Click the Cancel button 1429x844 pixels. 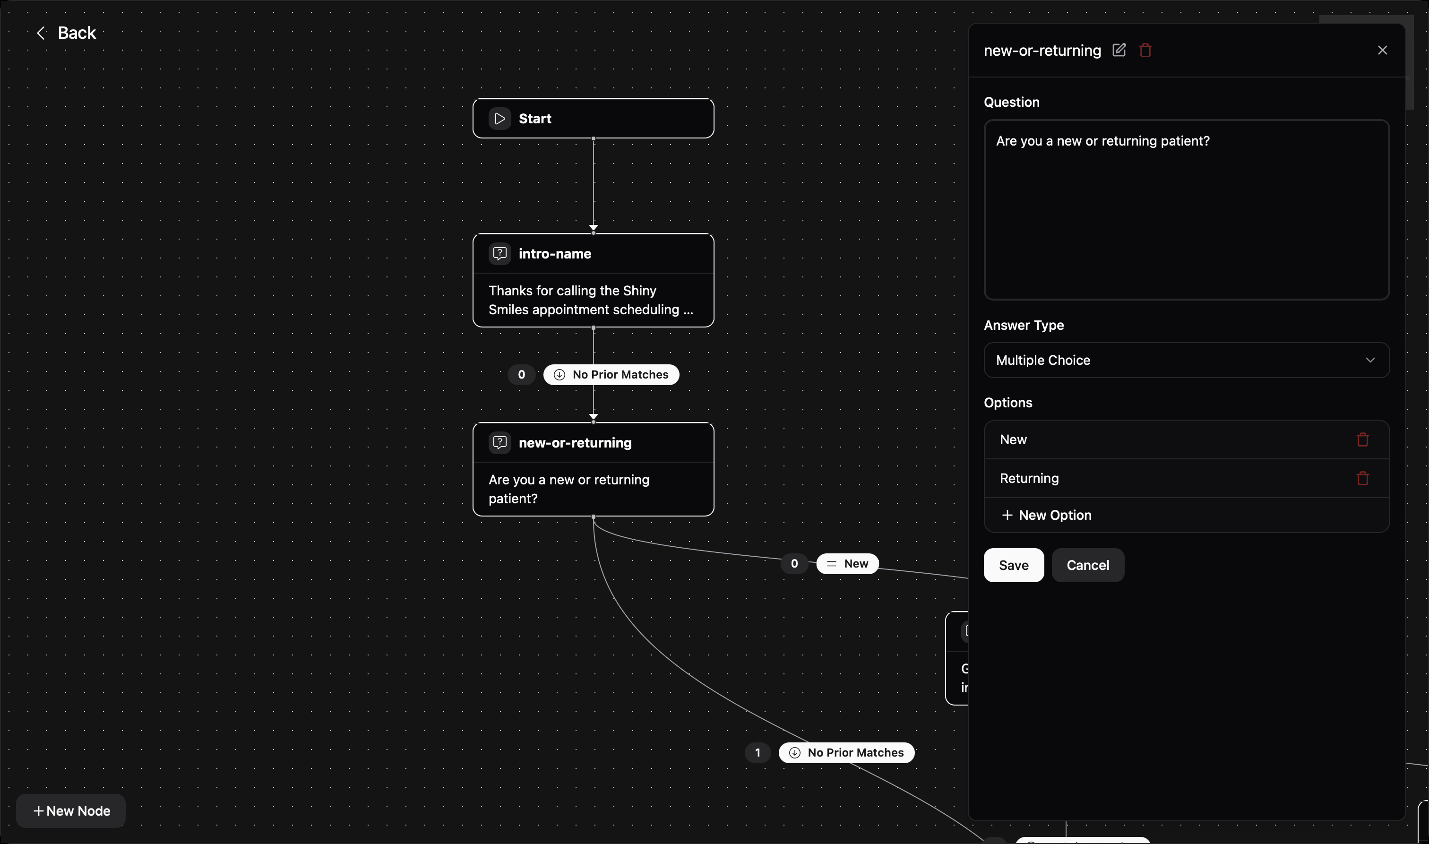1087,565
